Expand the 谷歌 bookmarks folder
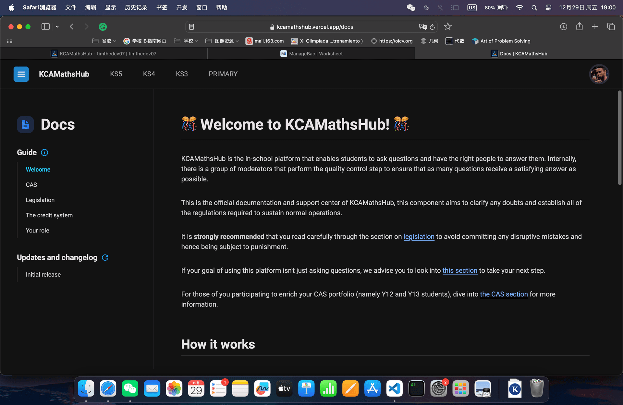The width and height of the screenshot is (623, 405). click(x=104, y=41)
